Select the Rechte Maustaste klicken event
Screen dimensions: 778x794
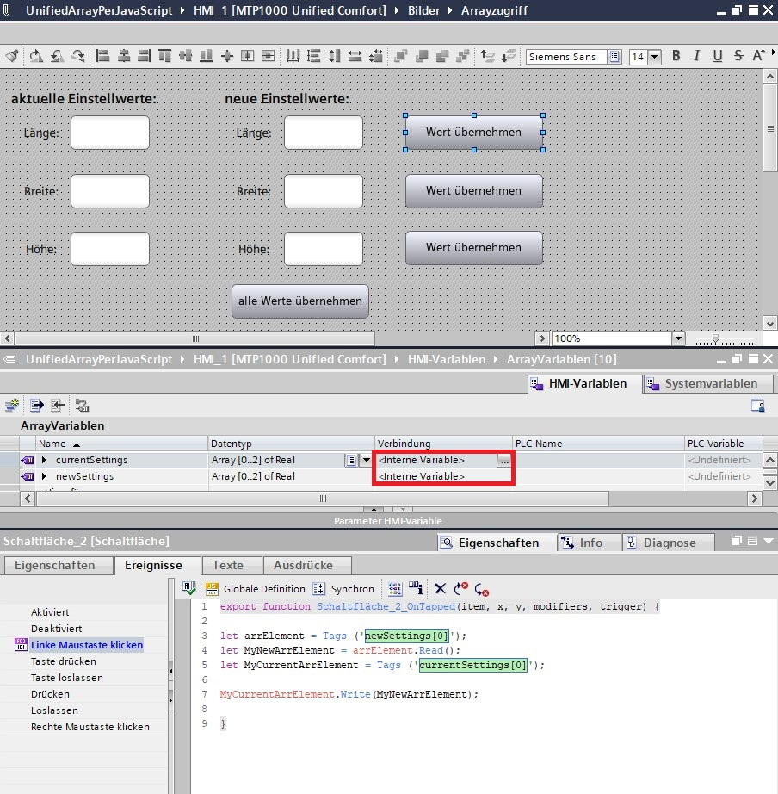pyautogui.click(x=90, y=727)
